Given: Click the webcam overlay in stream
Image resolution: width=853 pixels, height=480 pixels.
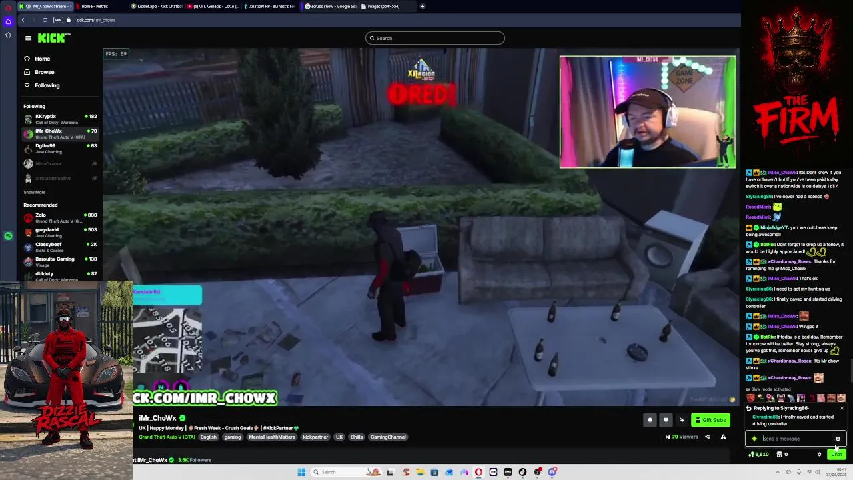Looking at the screenshot, I should [x=648, y=112].
